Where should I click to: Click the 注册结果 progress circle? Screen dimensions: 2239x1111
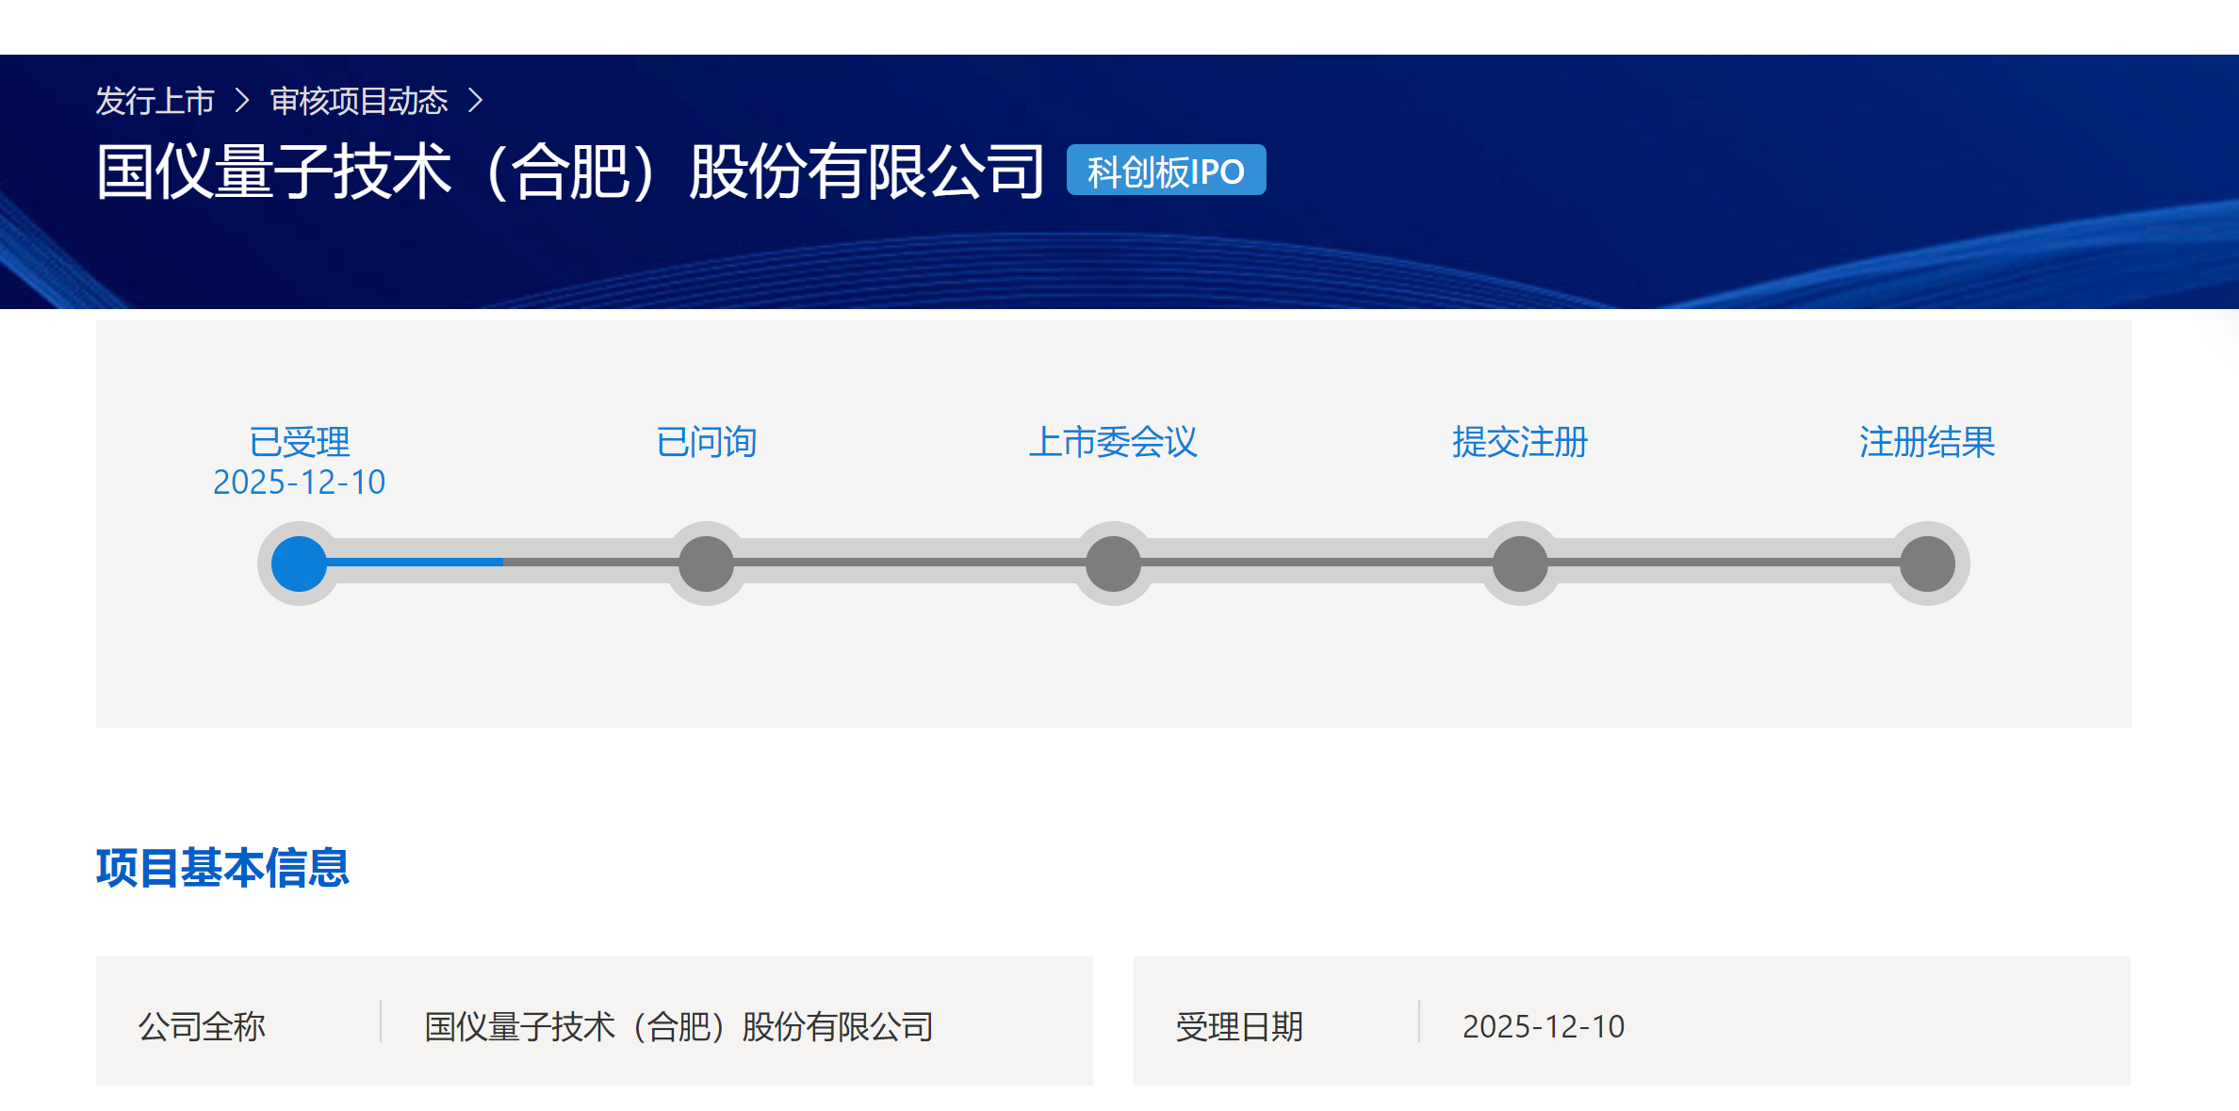[1927, 564]
